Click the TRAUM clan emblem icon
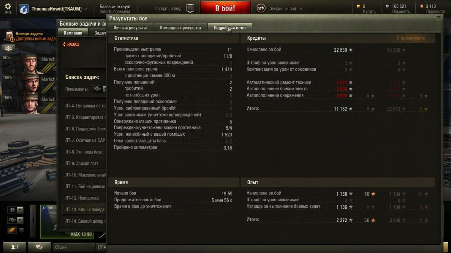The width and height of the screenshot is (451, 253). [x=24, y=9]
